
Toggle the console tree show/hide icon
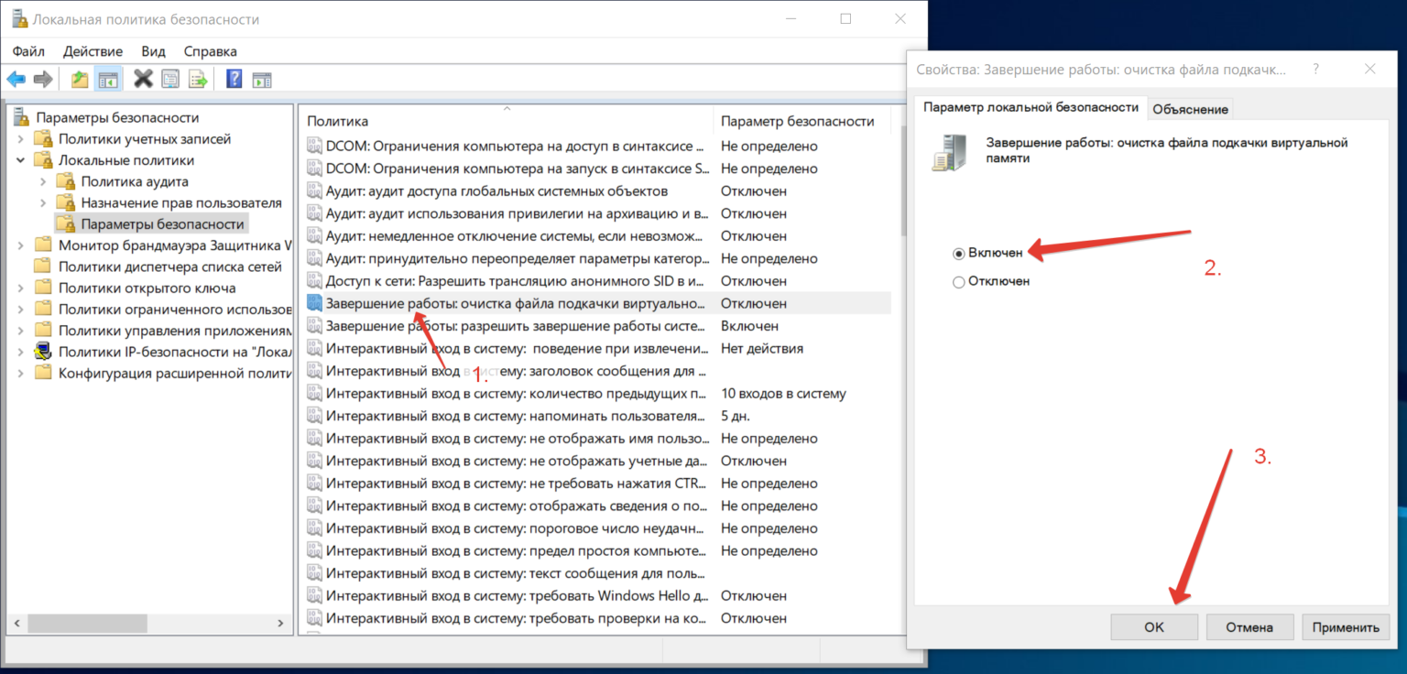coord(108,80)
